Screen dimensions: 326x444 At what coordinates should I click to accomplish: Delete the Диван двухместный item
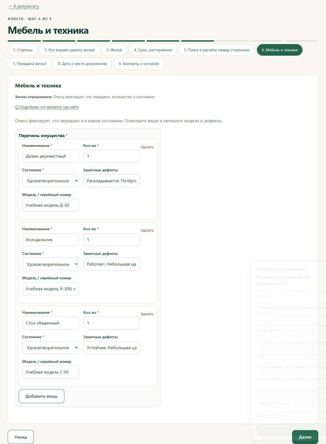coord(147,147)
